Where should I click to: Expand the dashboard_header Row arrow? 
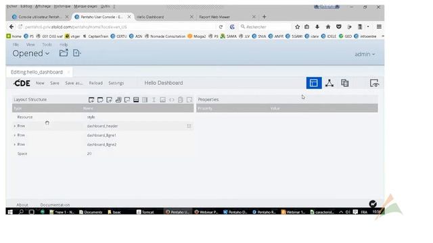tap(15, 126)
